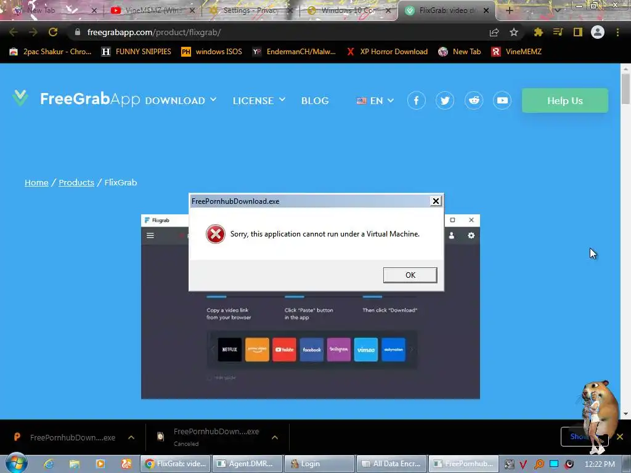The width and height of the screenshot is (631, 473).
Task: Switch to Agent.DMR taskbar window
Action: point(247,464)
